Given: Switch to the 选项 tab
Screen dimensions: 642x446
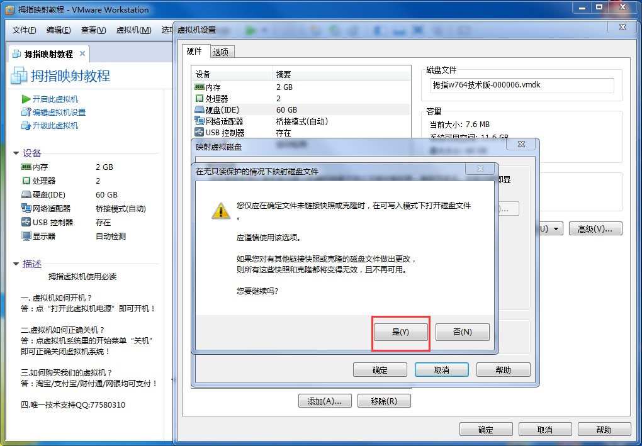Looking at the screenshot, I should (221, 52).
